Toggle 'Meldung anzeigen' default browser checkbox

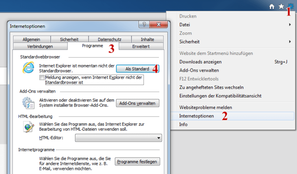point(42,77)
